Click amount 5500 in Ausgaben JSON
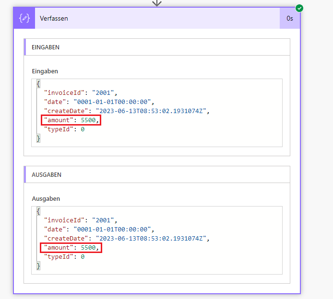The width and height of the screenshot is (333, 299). click(x=71, y=248)
